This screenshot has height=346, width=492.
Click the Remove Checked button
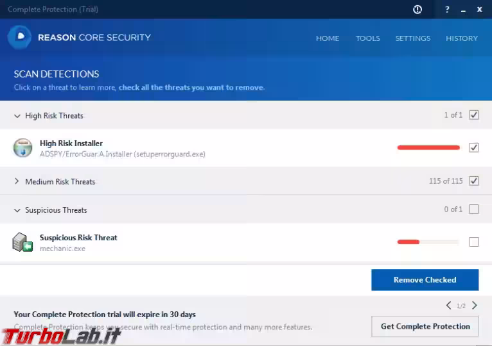pyautogui.click(x=425, y=279)
